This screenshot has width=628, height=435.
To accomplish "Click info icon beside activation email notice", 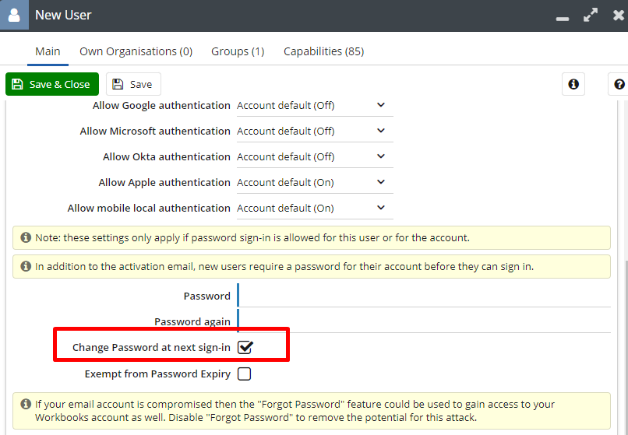I will tap(26, 266).
